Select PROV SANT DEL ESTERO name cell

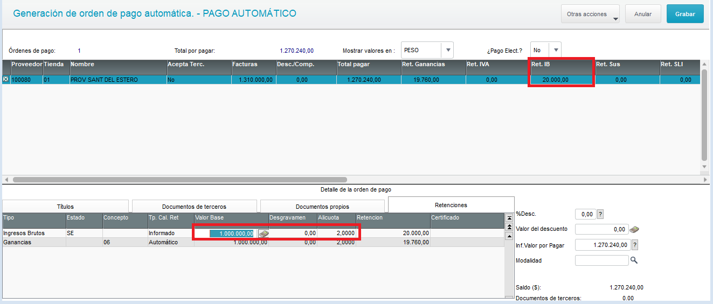click(118, 80)
